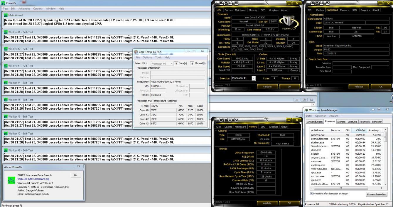Viewport: 393px width, 207px height.
Task: Click OK in the About Prime95 dialog
Action: tap(75, 175)
